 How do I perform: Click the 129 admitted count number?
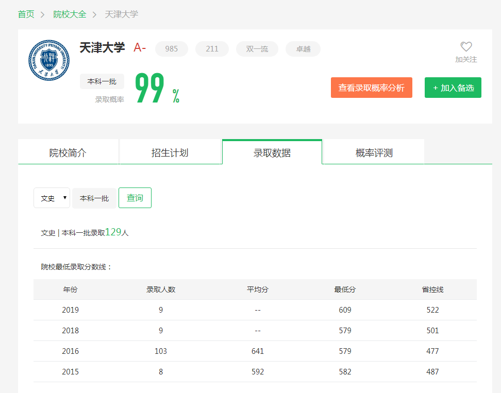pos(113,232)
